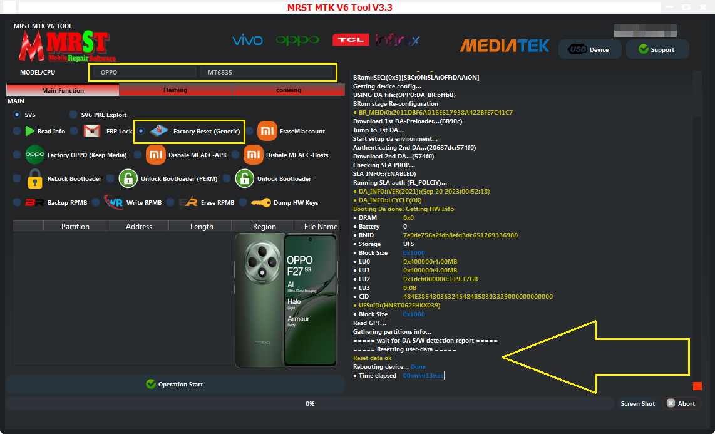This screenshot has height=434, width=715.
Task: Click the Region column header
Action: pyautogui.click(x=264, y=227)
